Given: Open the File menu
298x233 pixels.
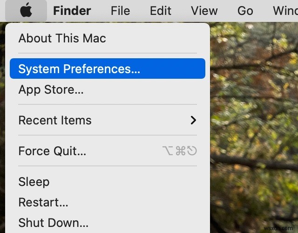Looking at the screenshot, I should pos(120,11).
